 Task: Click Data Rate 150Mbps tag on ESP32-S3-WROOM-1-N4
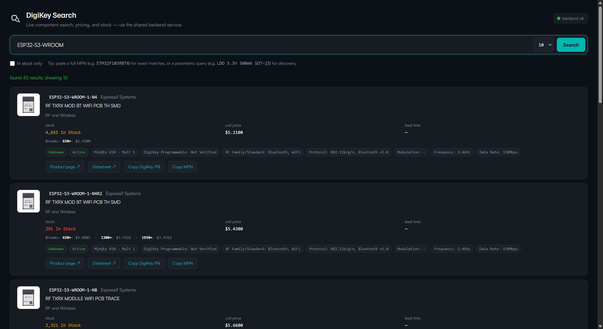498,152
